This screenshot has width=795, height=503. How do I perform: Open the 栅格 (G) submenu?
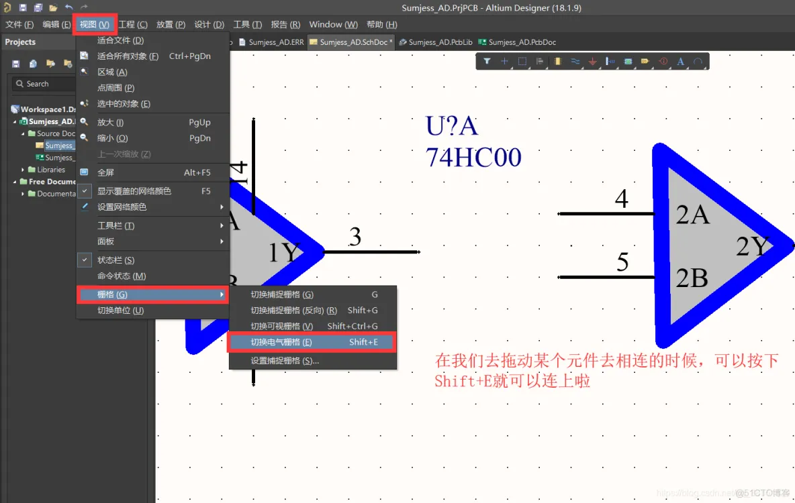click(x=152, y=294)
